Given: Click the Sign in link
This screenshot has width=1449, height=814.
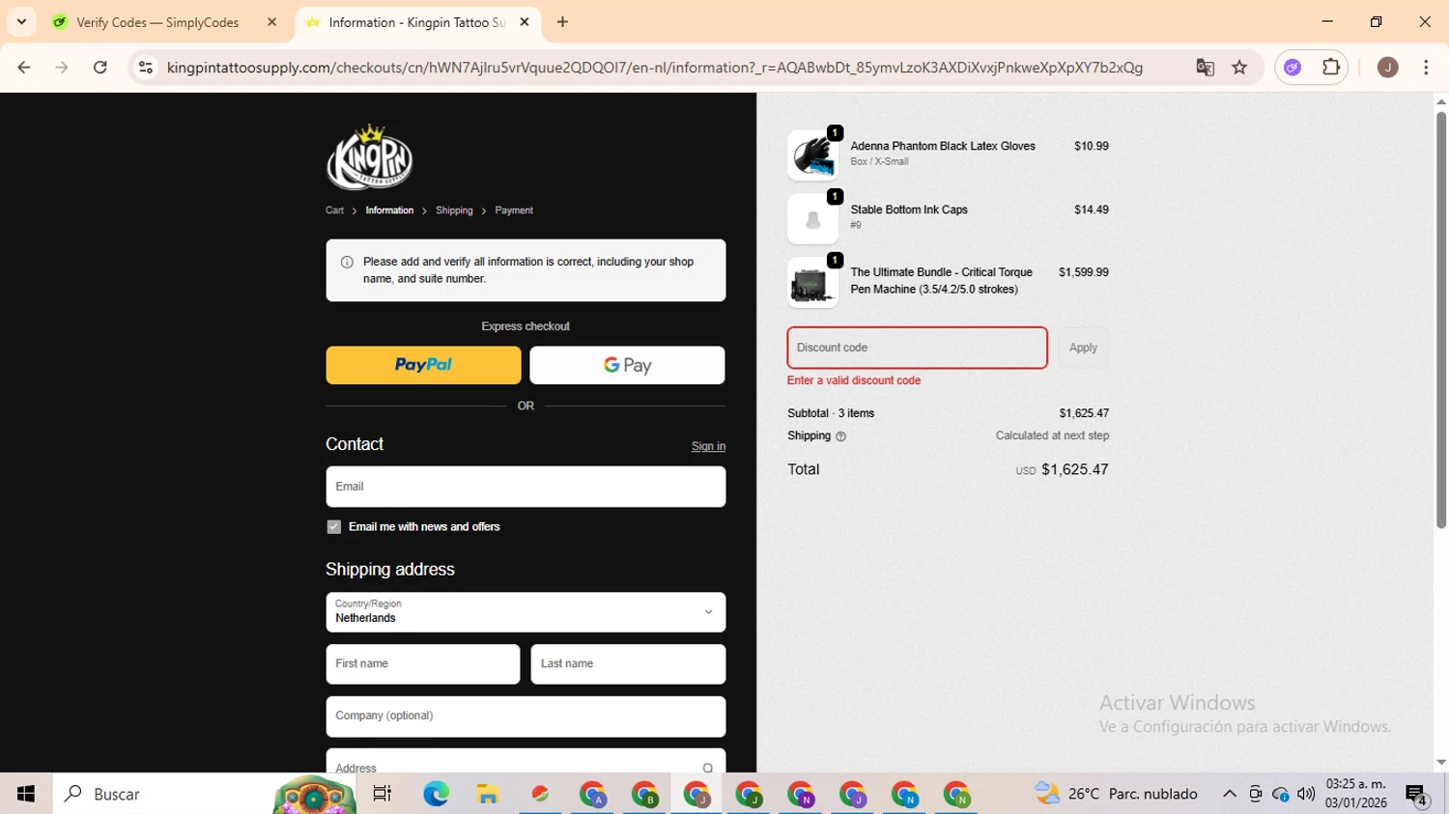Looking at the screenshot, I should (708, 446).
